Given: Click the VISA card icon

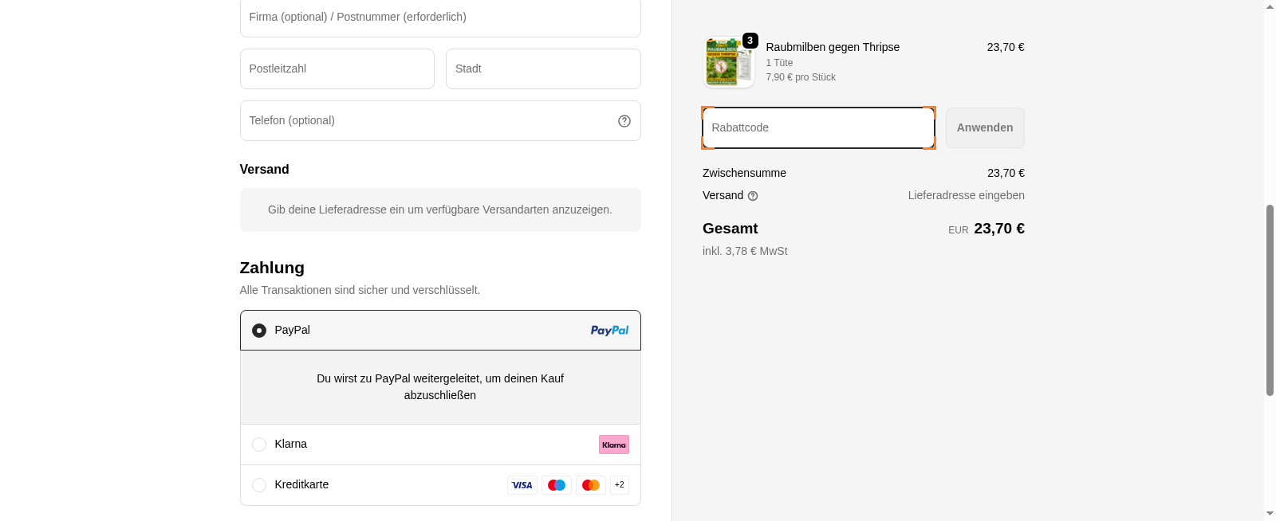Looking at the screenshot, I should click(x=522, y=485).
